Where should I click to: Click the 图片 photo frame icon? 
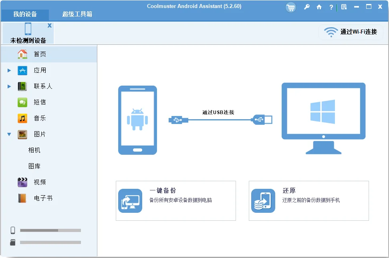[22, 134]
